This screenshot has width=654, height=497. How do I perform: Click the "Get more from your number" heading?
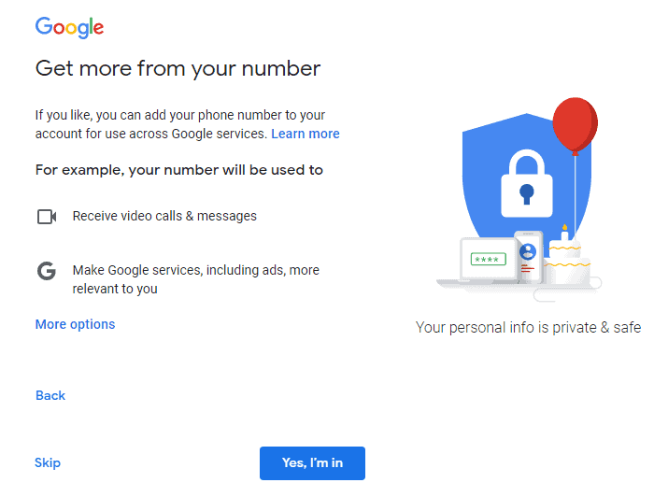click(178, 68)
